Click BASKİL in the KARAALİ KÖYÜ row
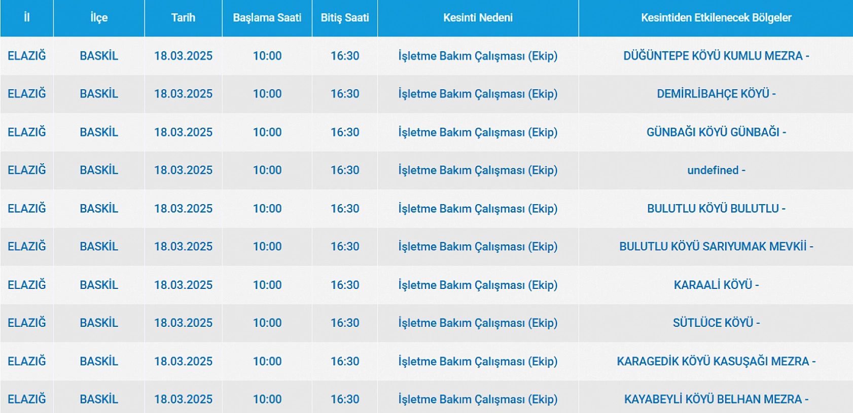The height and width of the screenshot is (413, 853). pos(99,285)
